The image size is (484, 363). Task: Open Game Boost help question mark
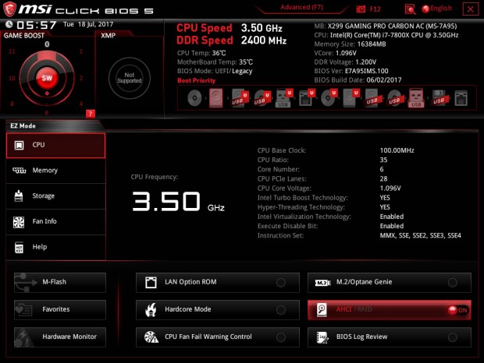tap(90, 114)
